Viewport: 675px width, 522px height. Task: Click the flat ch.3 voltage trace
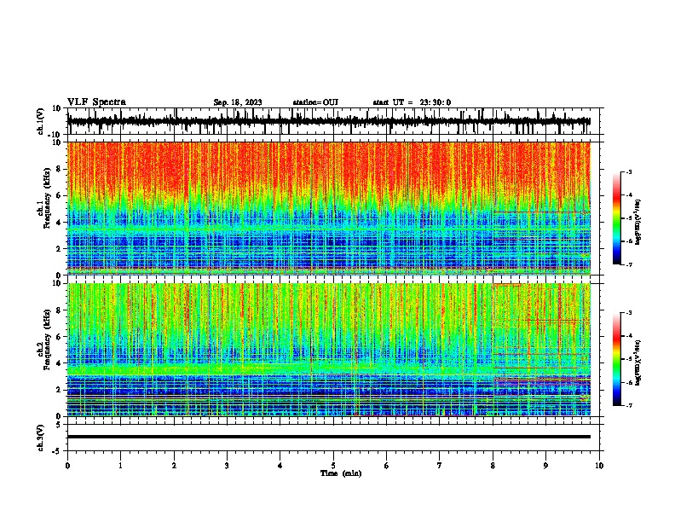click(329, 437)
